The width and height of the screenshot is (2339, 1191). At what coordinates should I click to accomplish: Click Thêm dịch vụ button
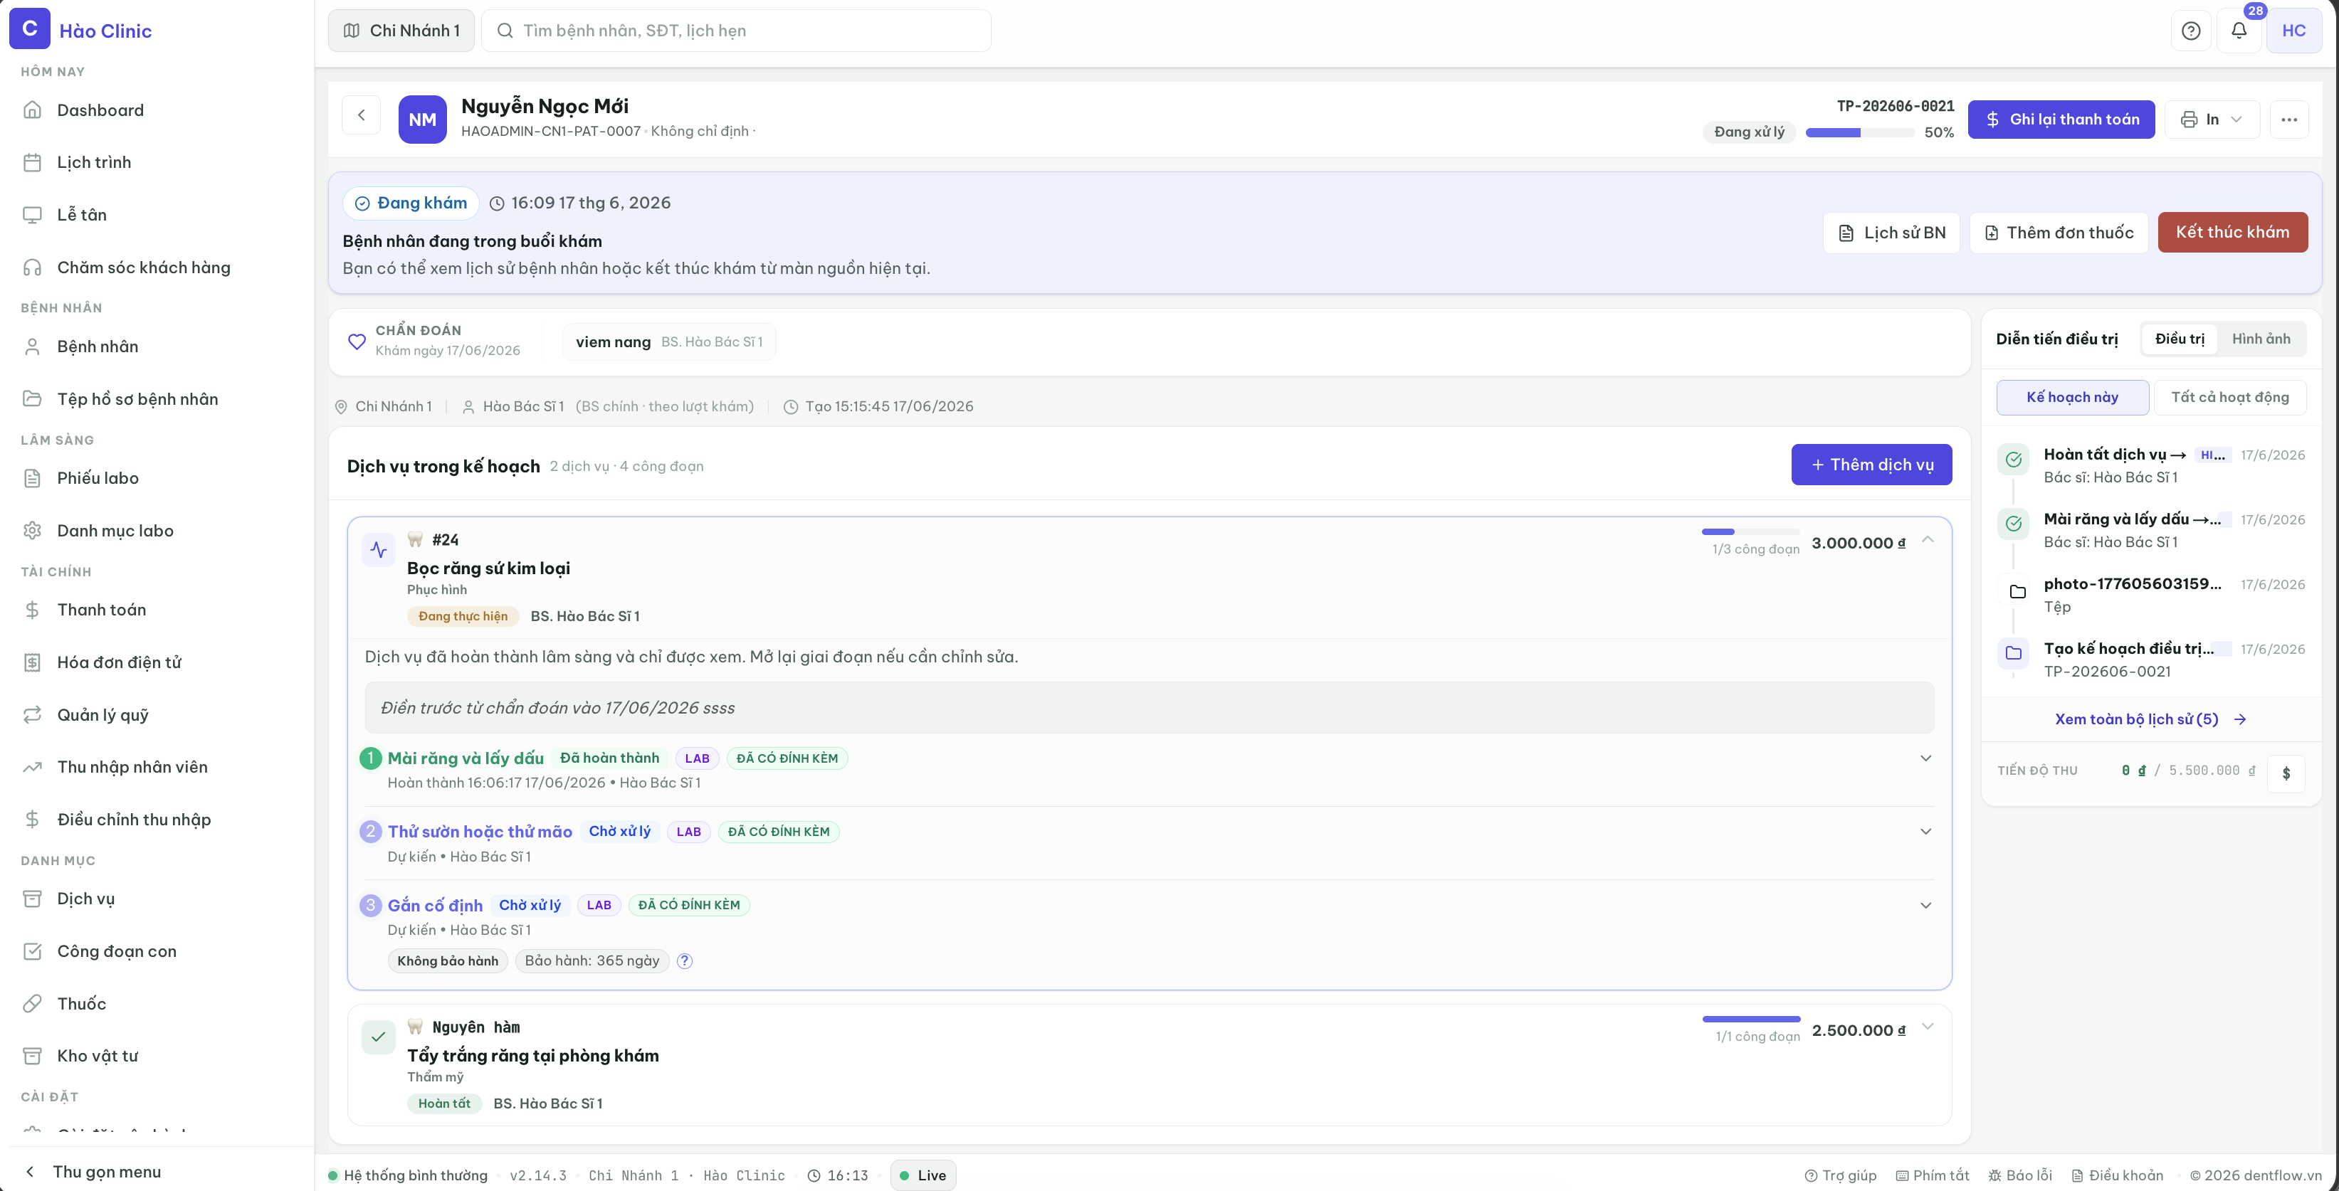[1871, 465]
